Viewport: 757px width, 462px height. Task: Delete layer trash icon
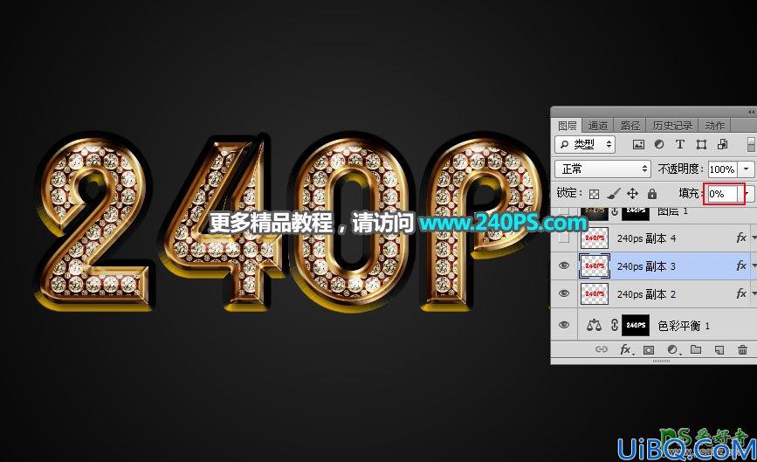(x=742, y=349)
